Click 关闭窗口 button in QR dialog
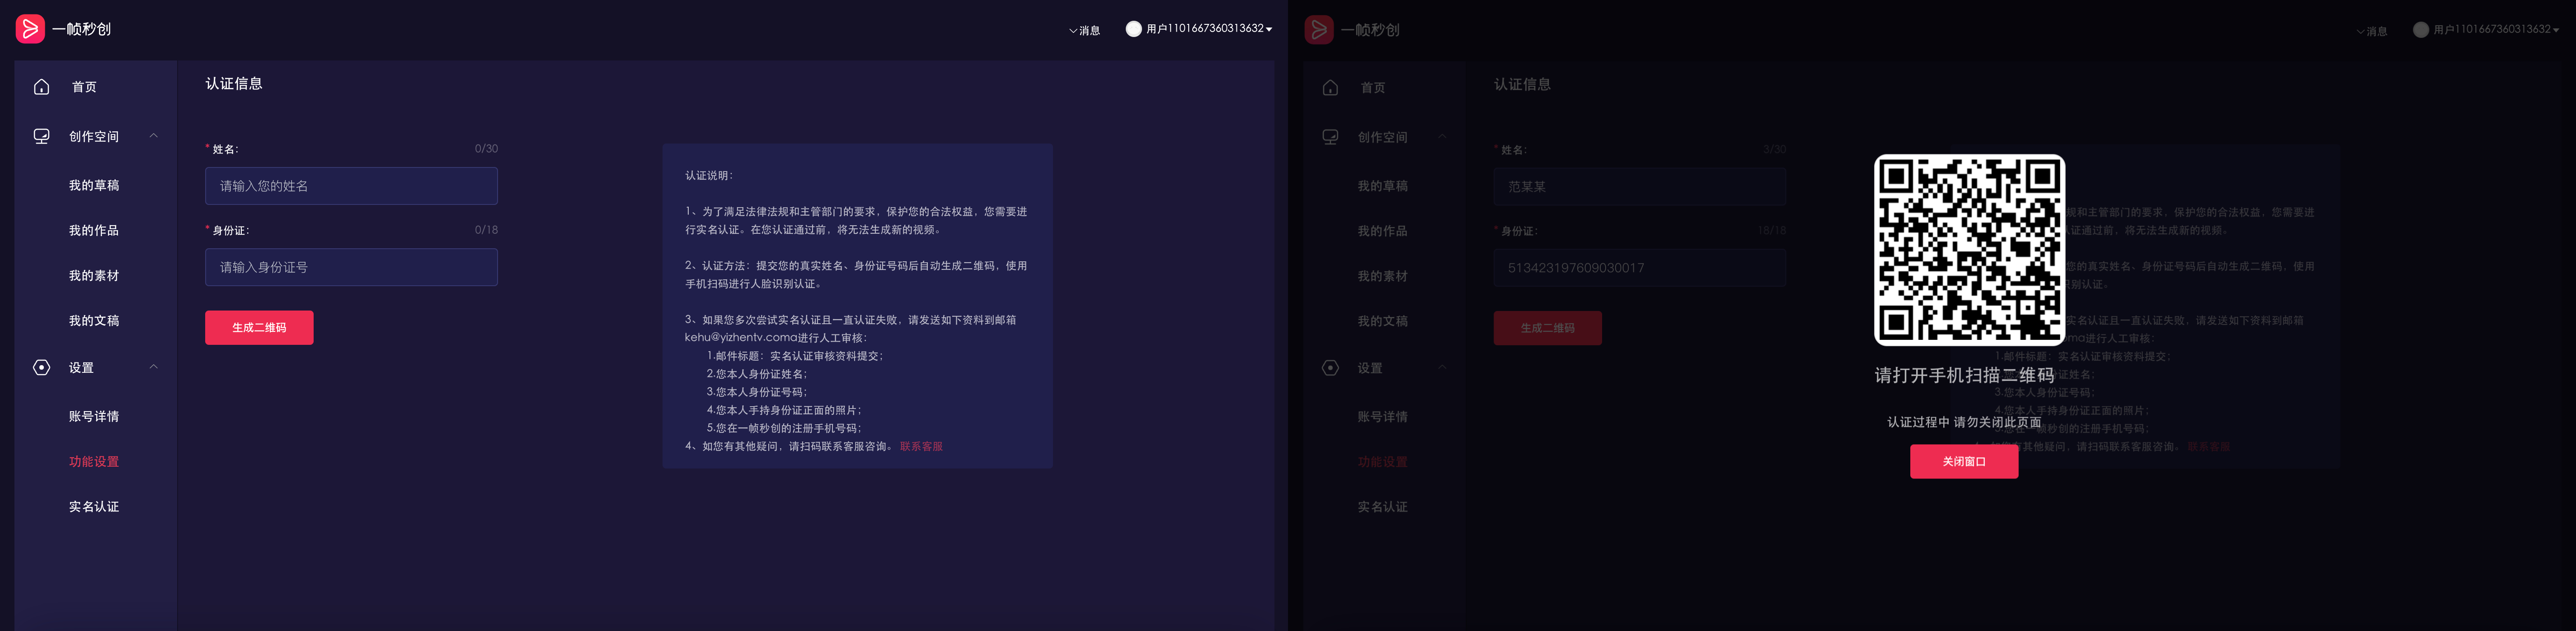 pos(1963,461)
